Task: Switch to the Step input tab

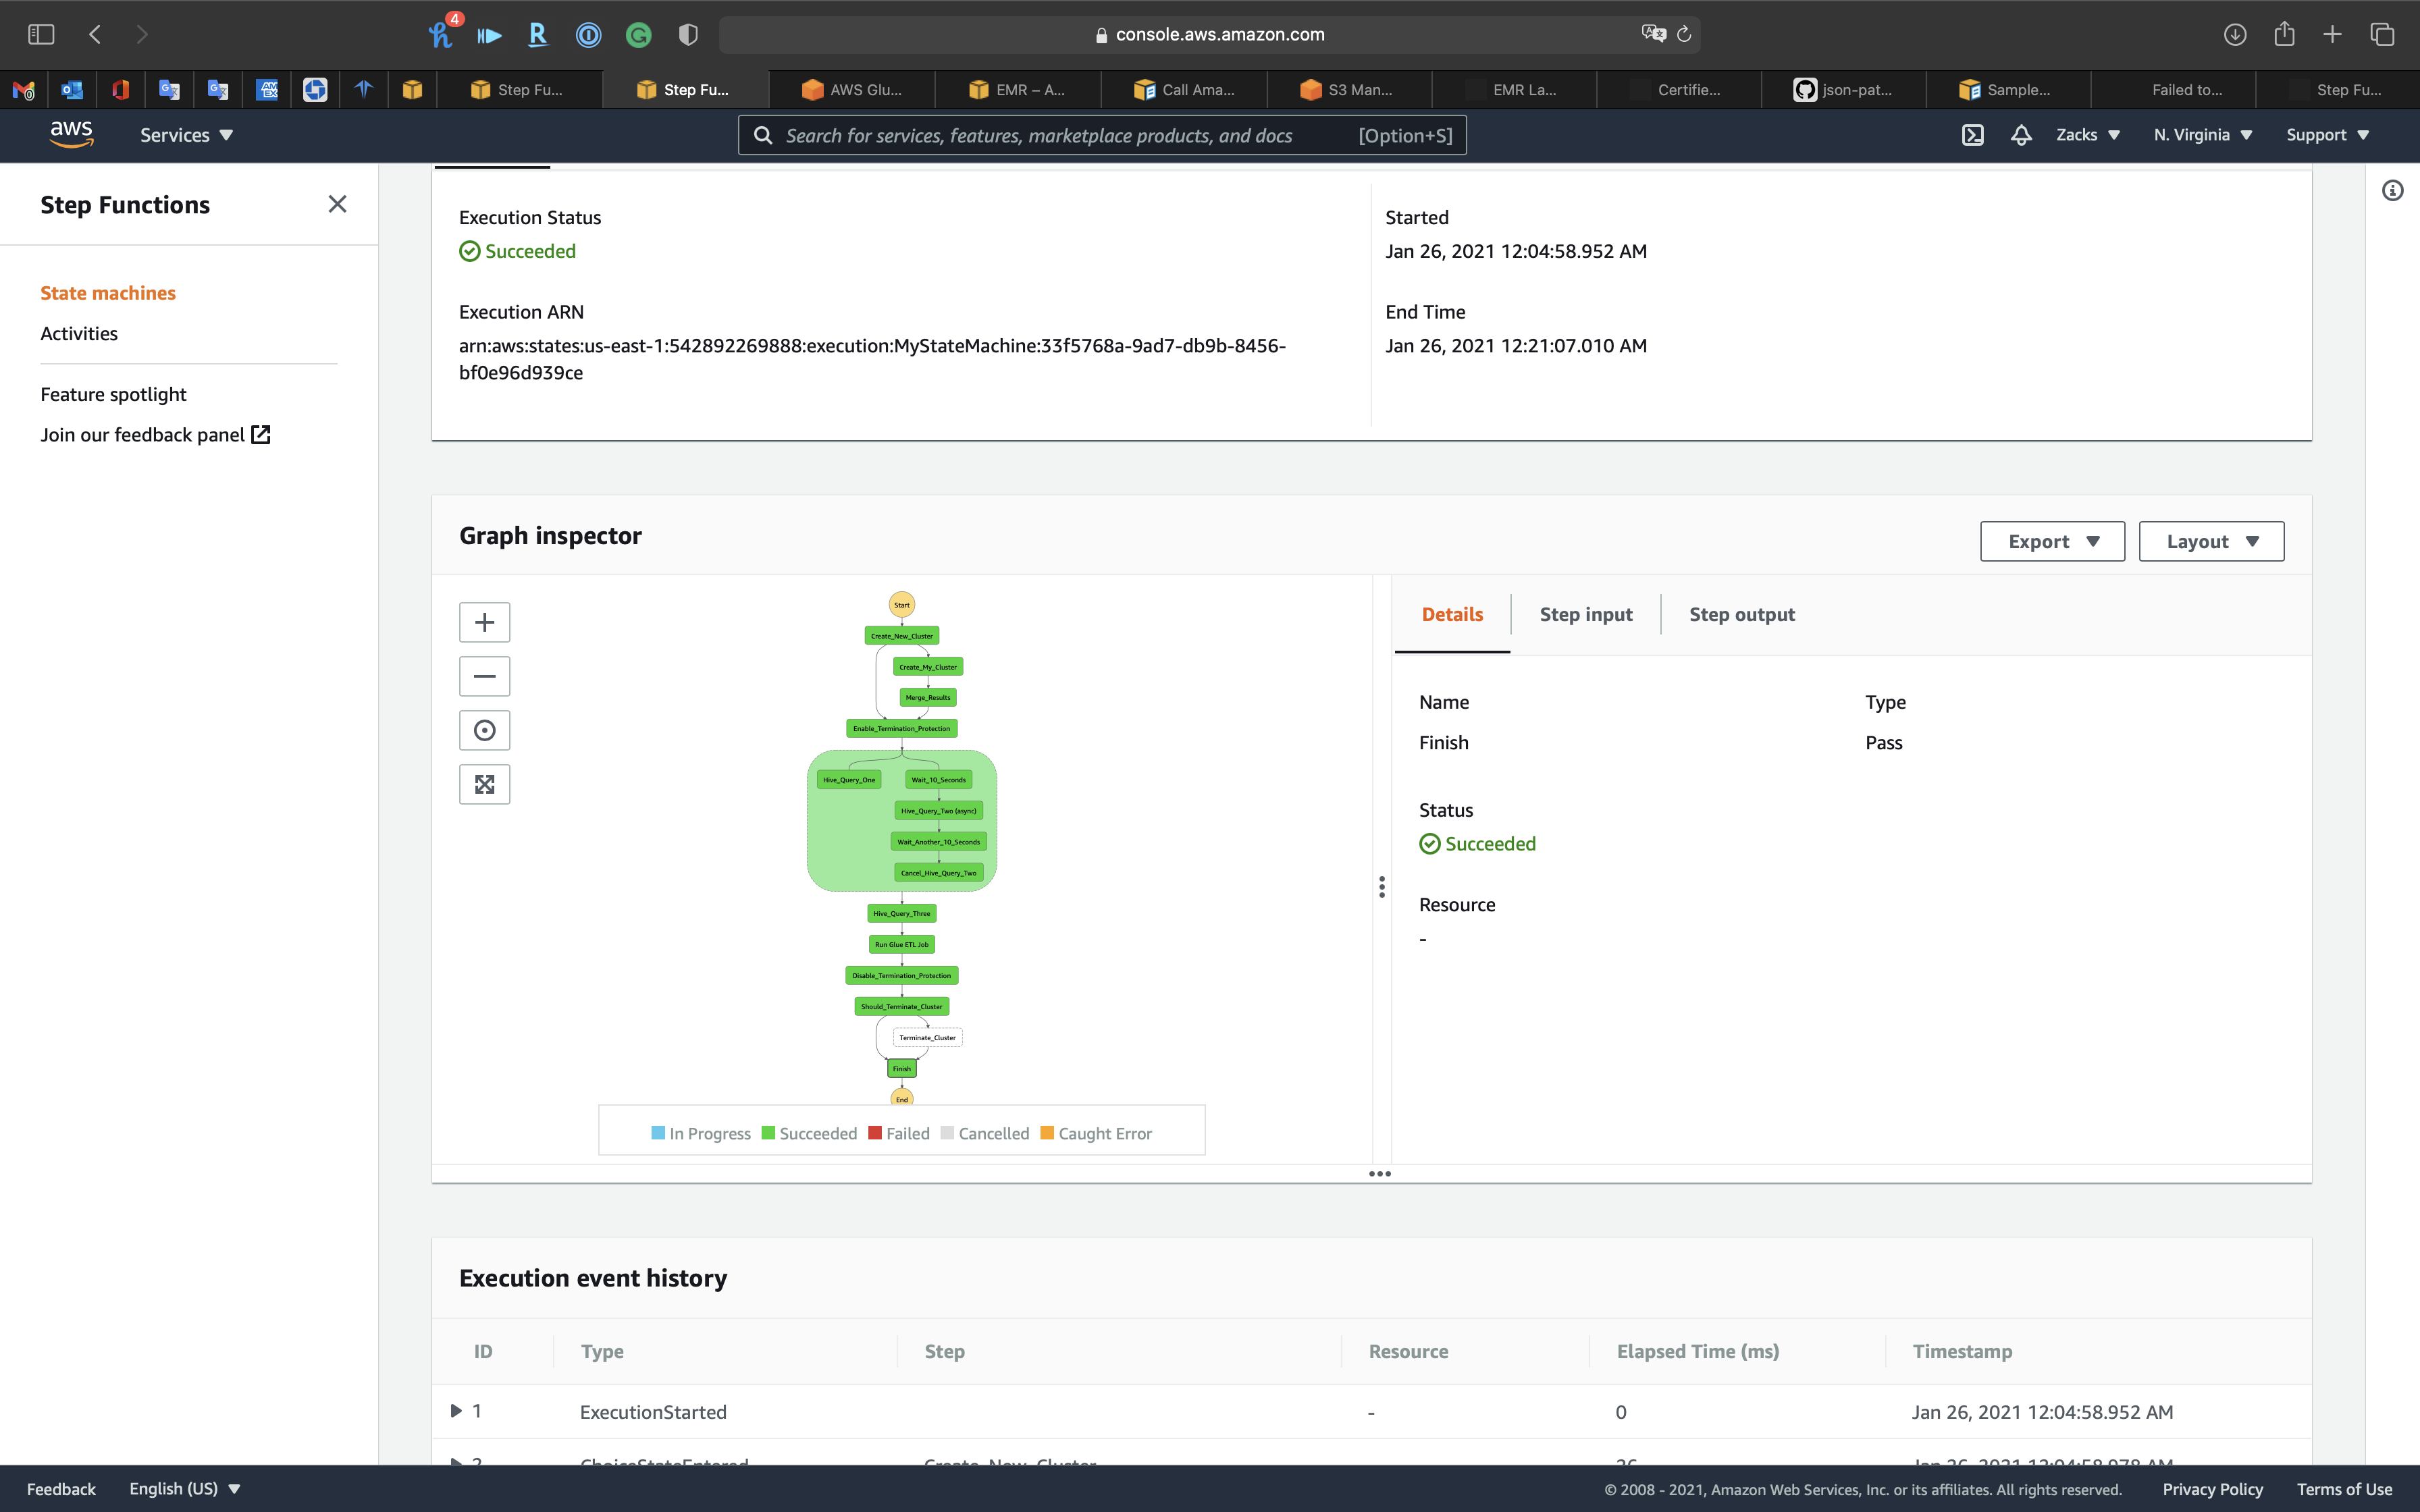Action: (x=1585, y=614)
